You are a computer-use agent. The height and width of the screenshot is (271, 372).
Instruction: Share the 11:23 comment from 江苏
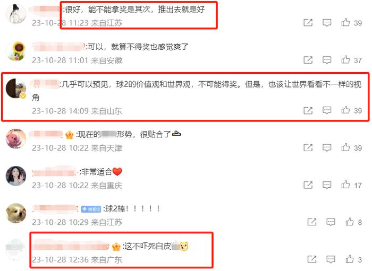click(308, 23)
